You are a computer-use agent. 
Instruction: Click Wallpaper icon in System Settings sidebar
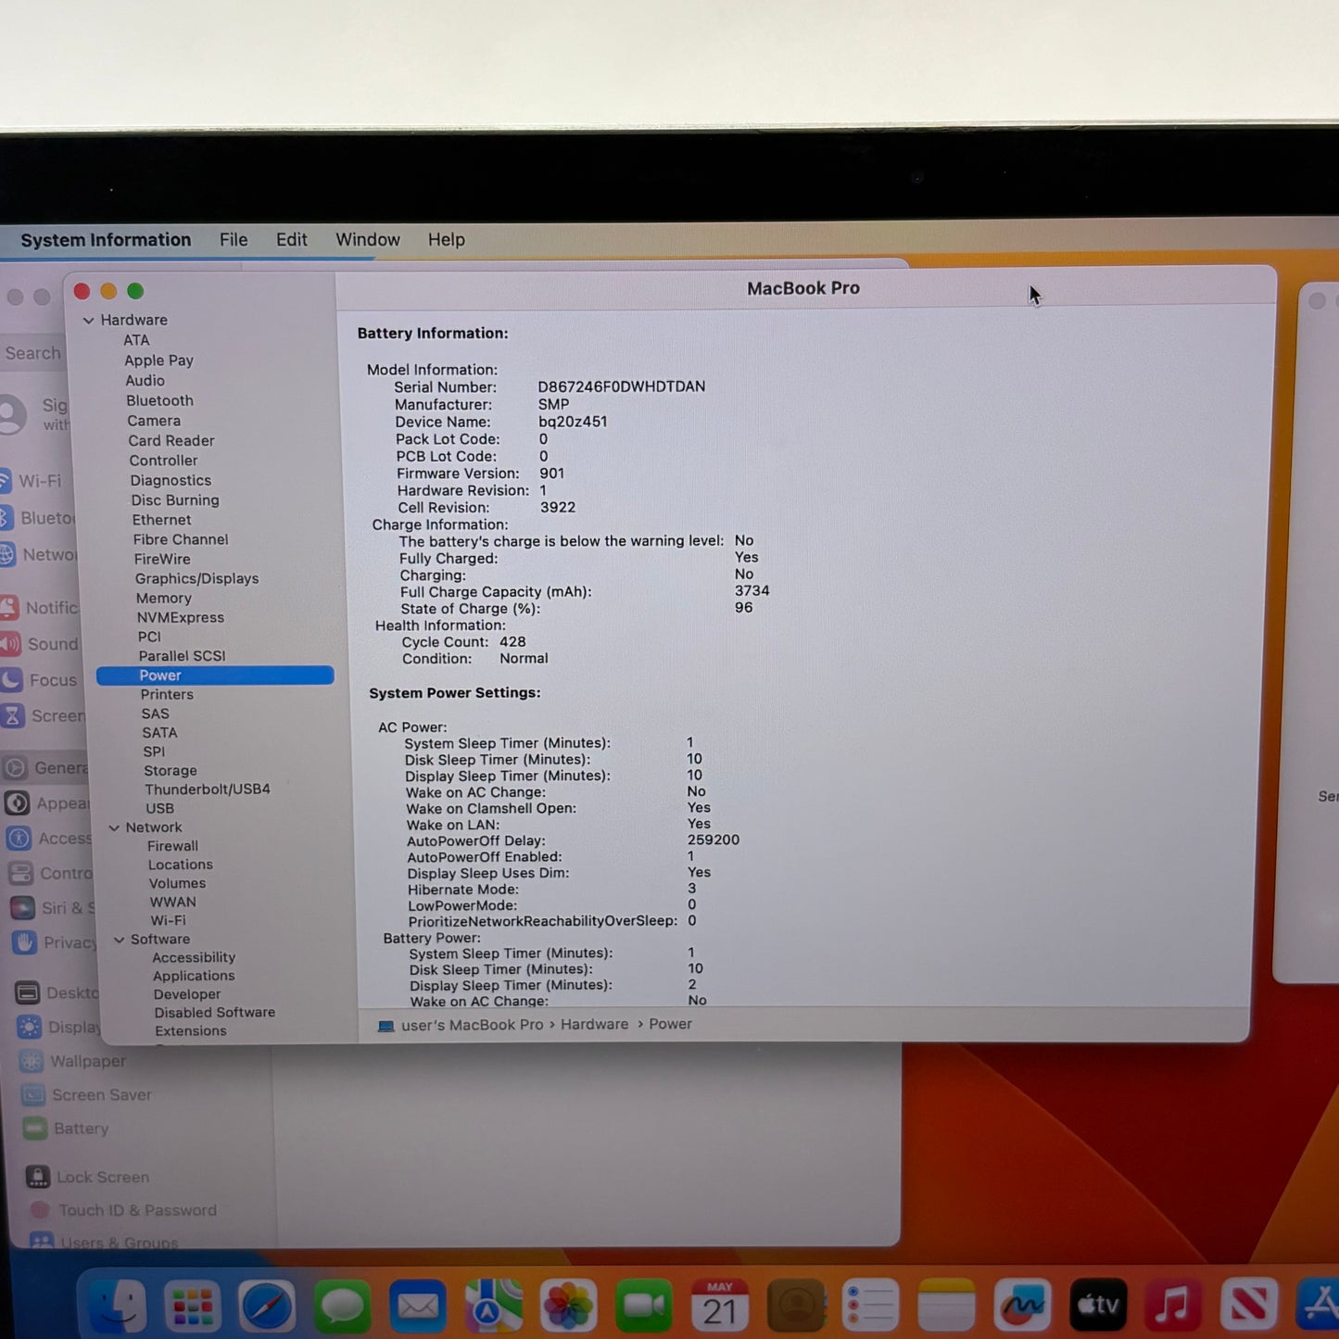click(32, 1061)
